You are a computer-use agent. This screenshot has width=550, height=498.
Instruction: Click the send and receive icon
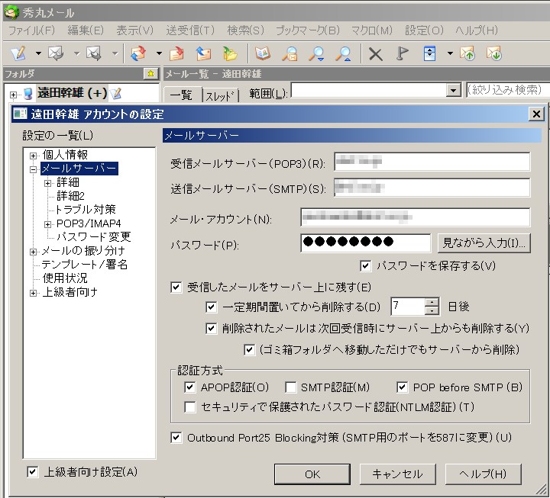[x=138, y=53]
